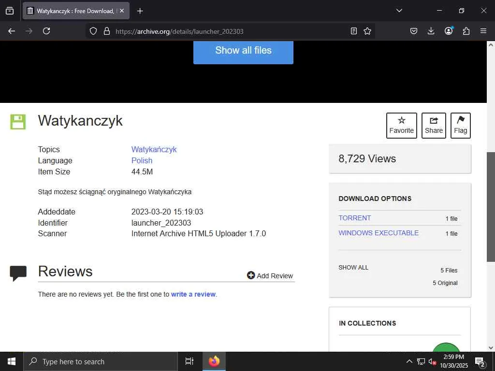The height and width of the screenshot is (371, 495).
Task: Open Firefox account menu
Action: tap(449, 31)
